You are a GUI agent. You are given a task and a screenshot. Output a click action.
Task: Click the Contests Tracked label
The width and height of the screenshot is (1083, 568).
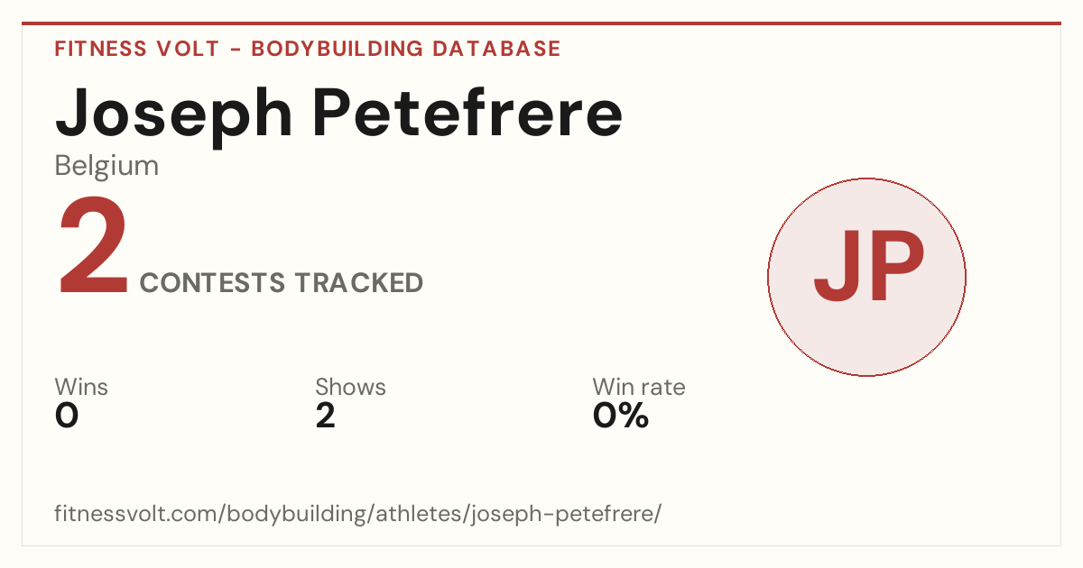point(282,283)
